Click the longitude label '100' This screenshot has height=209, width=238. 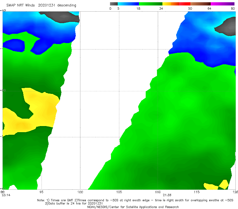tap(80, 192)
